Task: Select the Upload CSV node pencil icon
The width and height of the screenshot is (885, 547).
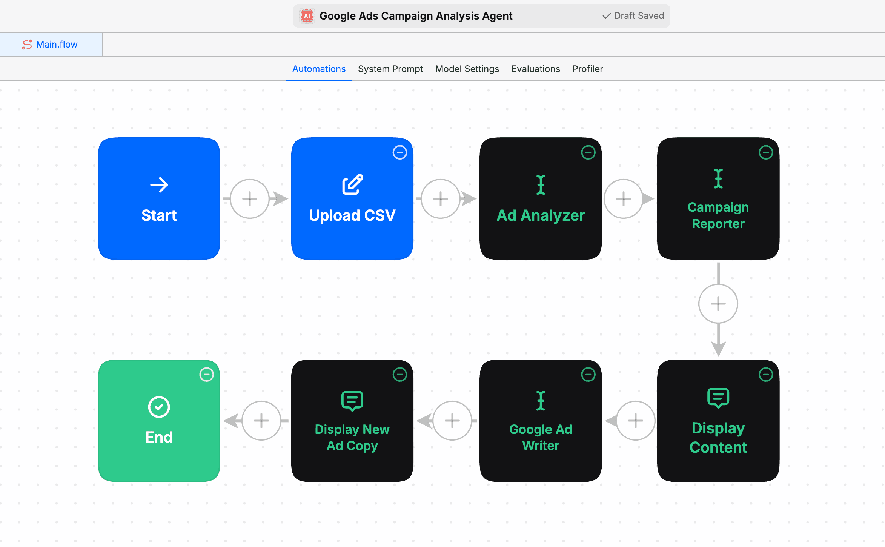Action: click(352, 185)
